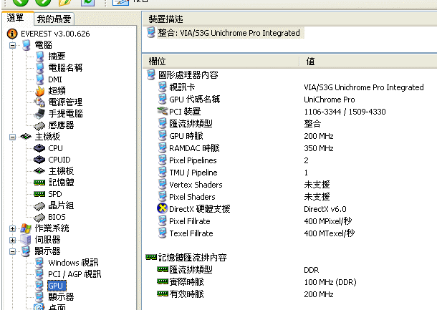Expand the 作業系統 branch
The image size is (437, 310).
click(x=12, y=228)
